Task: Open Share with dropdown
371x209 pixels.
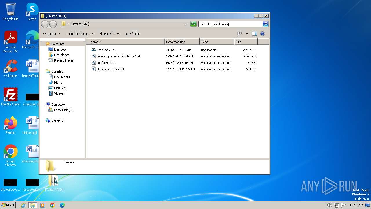Action: (x=109, y=34)
